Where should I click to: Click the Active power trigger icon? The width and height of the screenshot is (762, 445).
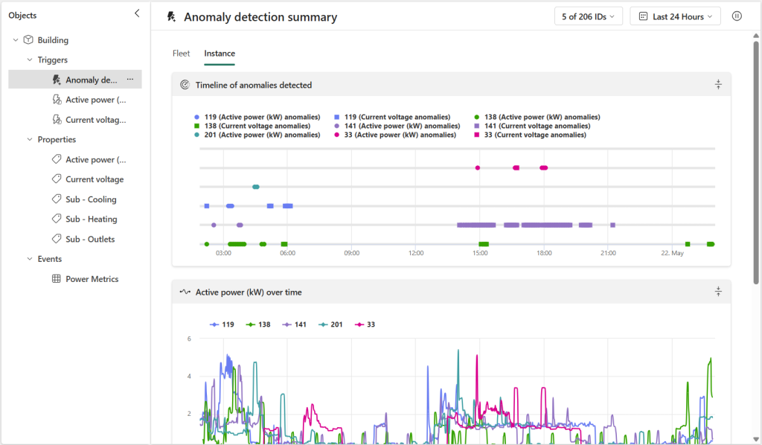(57, 100)
